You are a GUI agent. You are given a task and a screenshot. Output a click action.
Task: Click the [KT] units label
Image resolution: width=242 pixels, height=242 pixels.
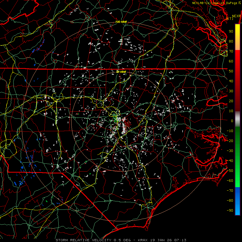pyautogui.click(x=230, y=19)
